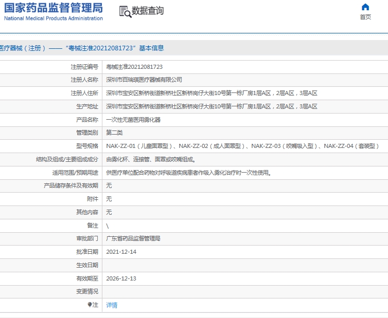Click the data query magnifier icon
The height and width of the screenshot is (318, 388).
click(125, 12)
